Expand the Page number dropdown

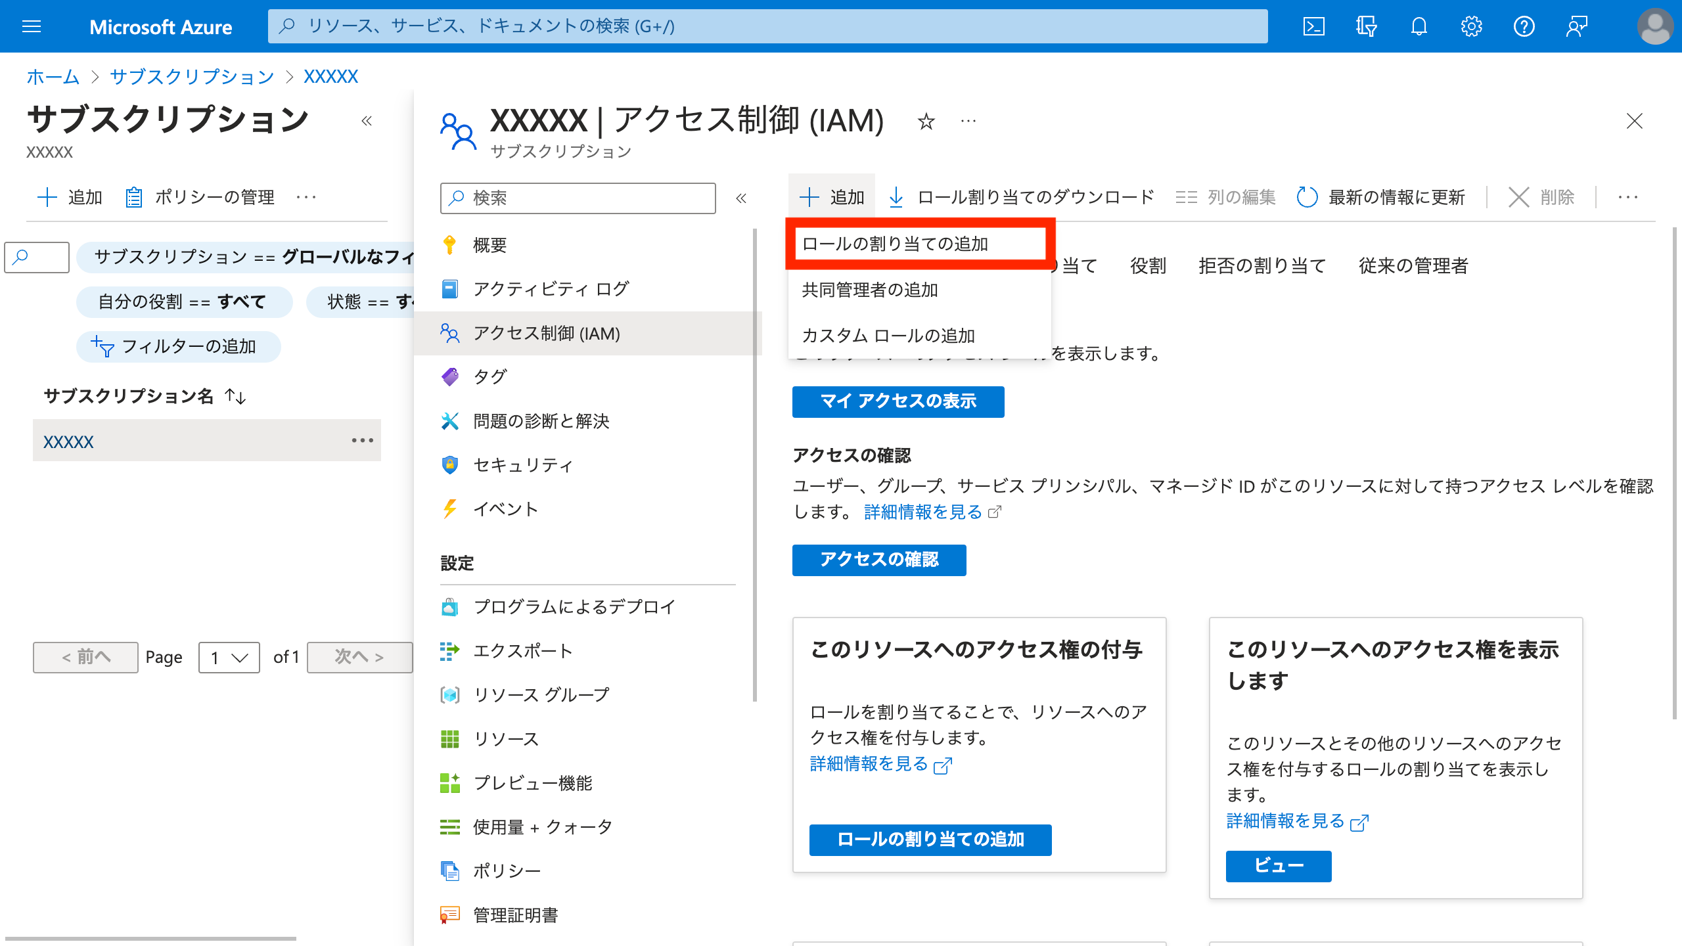pos(229,657)
